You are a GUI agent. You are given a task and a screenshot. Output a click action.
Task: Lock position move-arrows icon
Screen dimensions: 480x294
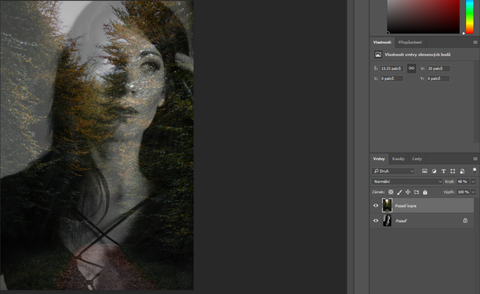coord(408,192)
